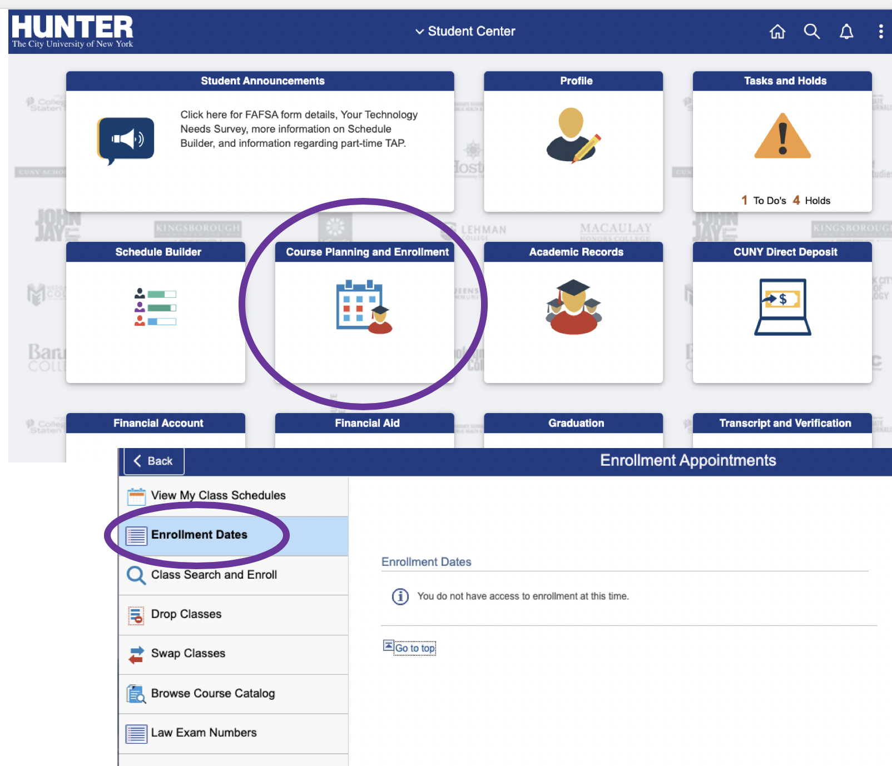Select View My Class Schedules
Viewport: 892px width, 766px height.
click(218, 495)
